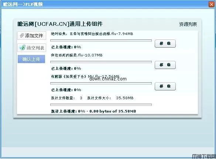This screenshot has width=216, height=159.
Task: Select the file name ending flv-10.07MB
Action: pos(77,55)
